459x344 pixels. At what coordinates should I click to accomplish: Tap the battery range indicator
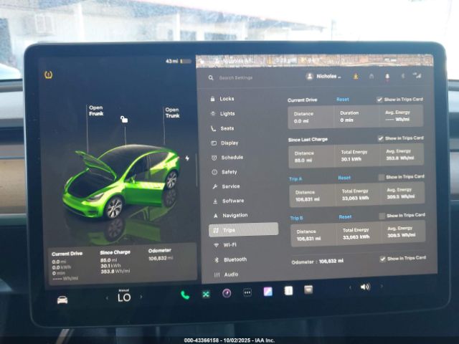(x=179, y=61)
